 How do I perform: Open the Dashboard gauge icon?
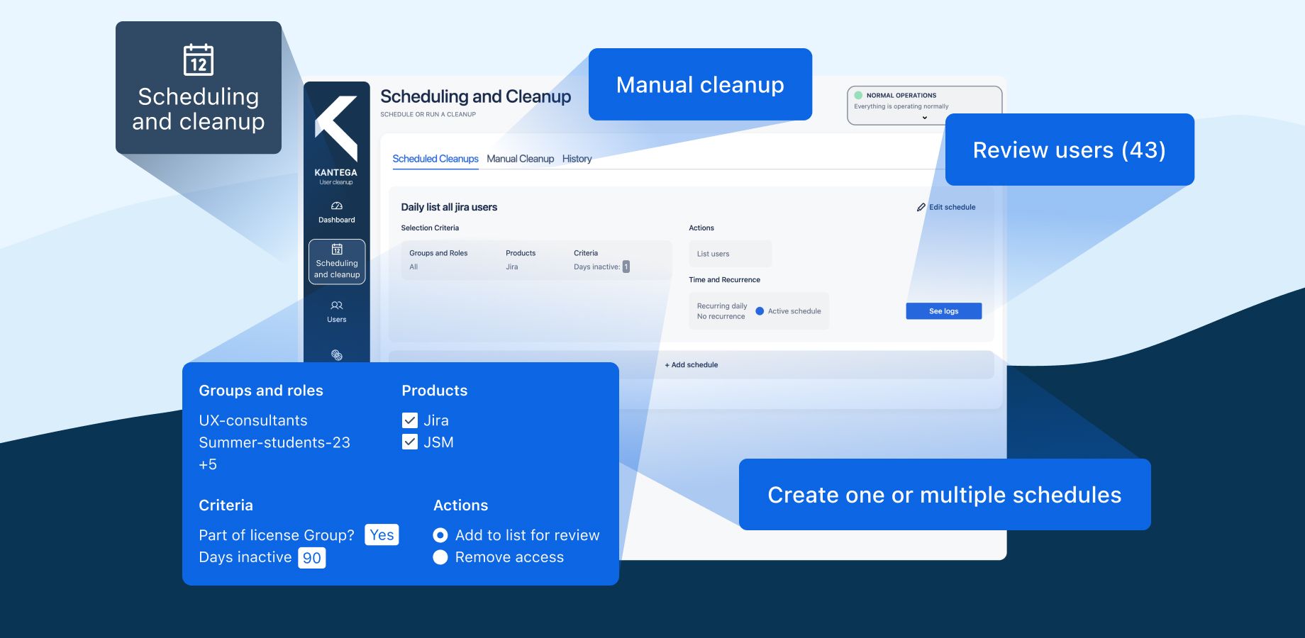pos(337,206)
